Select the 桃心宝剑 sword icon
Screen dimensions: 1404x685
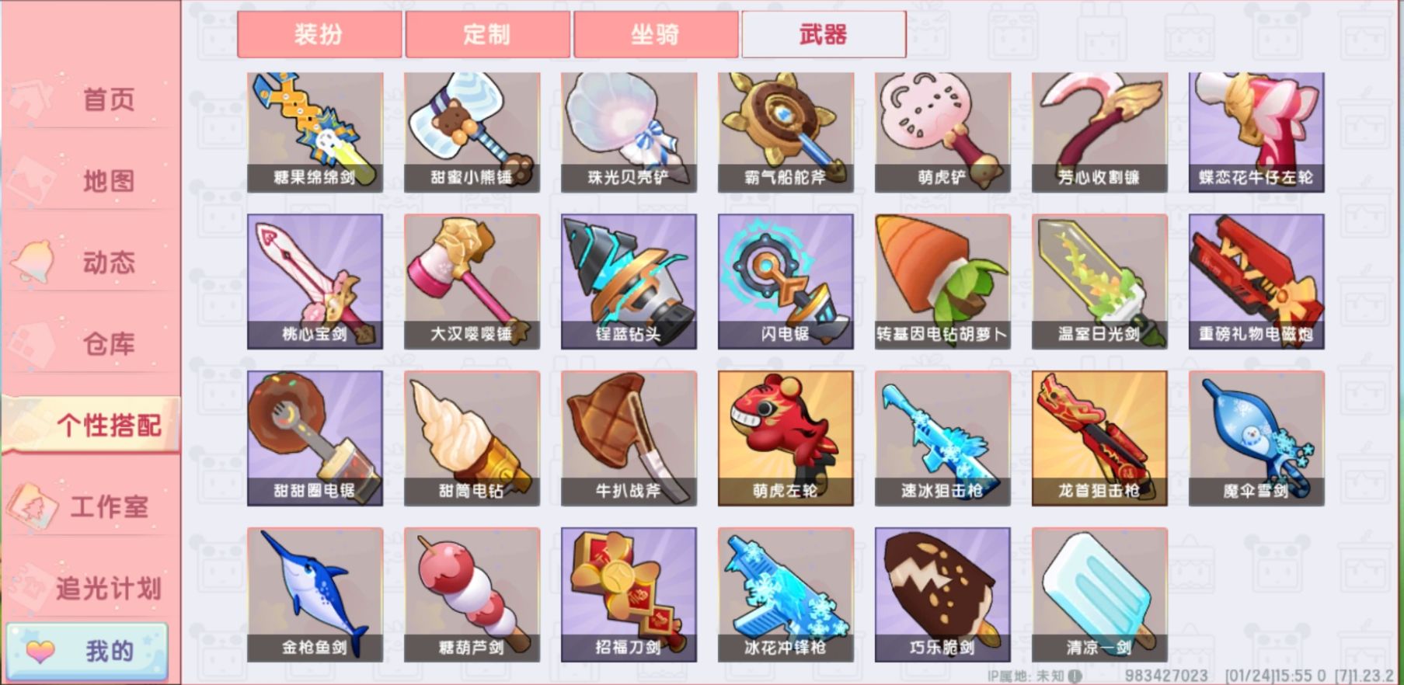click(315, 281)
